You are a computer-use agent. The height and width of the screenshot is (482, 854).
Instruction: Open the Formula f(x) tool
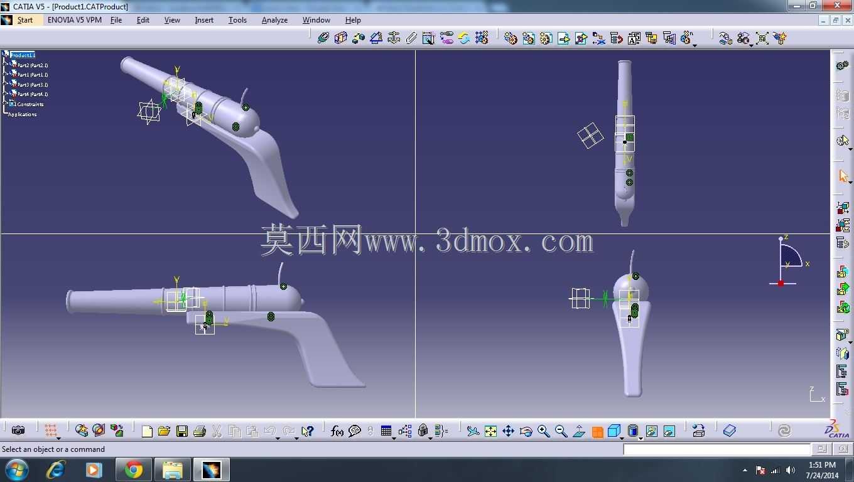point(337,431)
